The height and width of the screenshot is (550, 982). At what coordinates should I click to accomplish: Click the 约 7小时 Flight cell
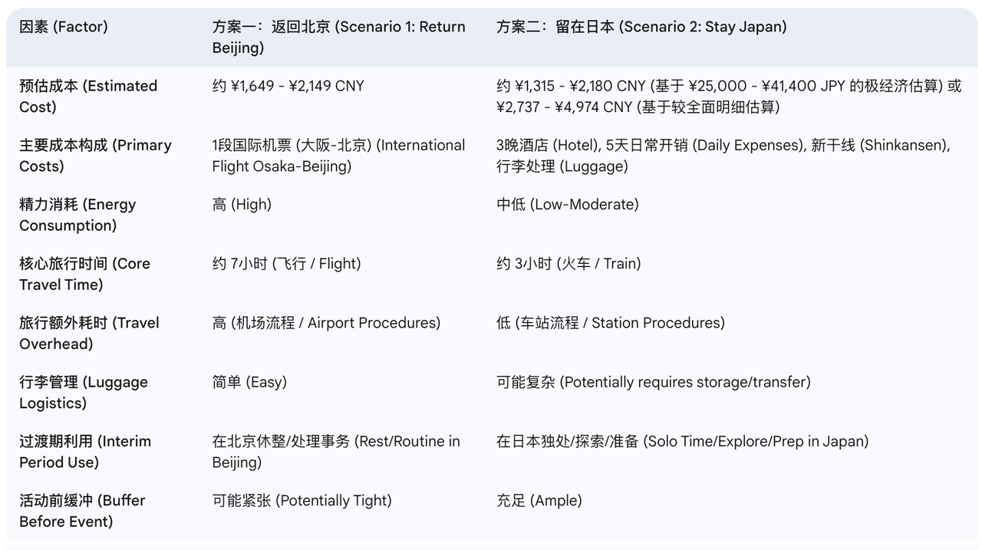pos(286,264)
